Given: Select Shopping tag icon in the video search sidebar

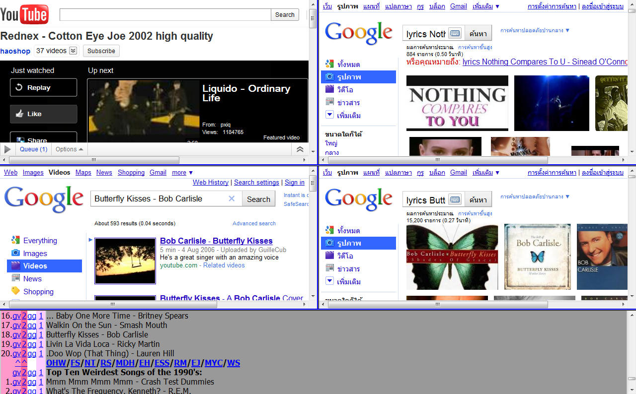Looking at the screenshot, I should pos(15,291).
